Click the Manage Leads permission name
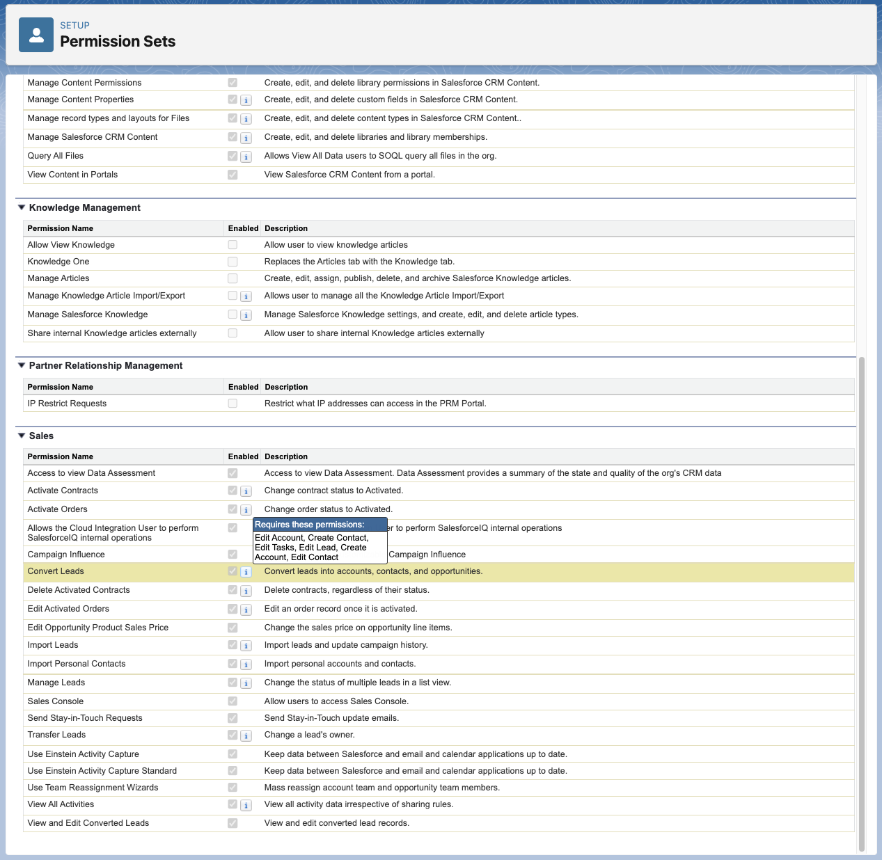Viewport: 882px width, 860px height. [56, 683]
